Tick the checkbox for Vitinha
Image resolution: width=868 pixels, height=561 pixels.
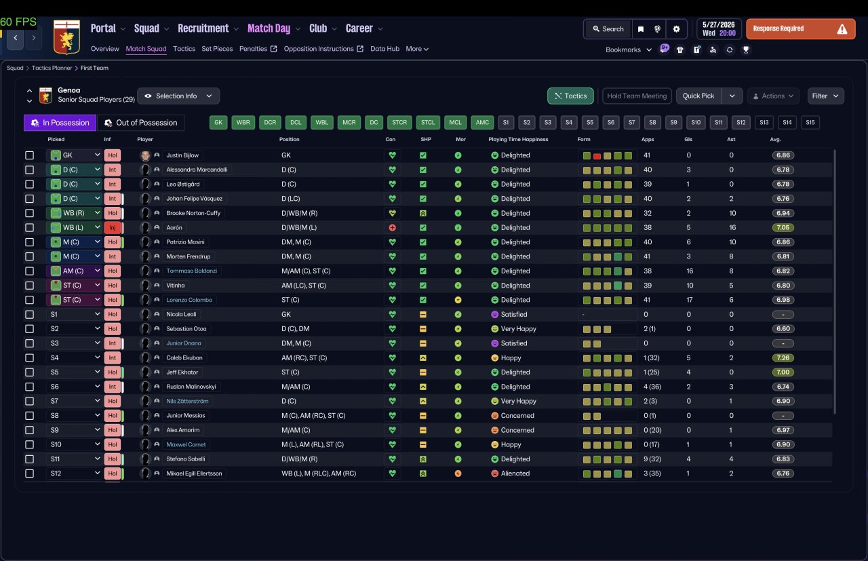(x=29, y=286)
